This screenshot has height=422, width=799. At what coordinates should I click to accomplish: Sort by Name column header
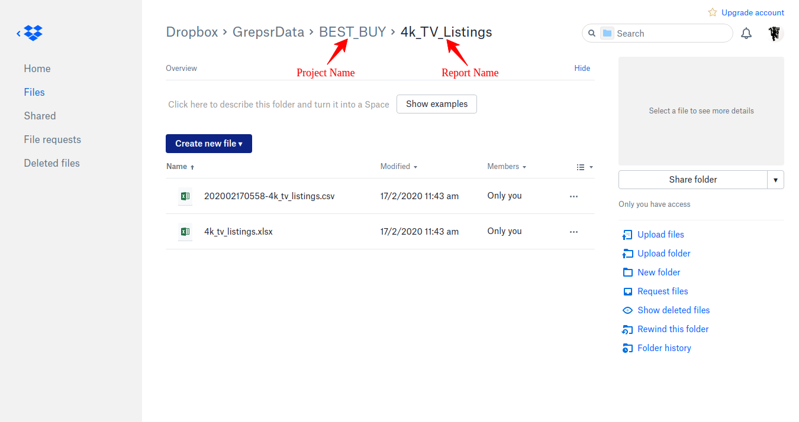pyautogui.click(x=180, y=167)
